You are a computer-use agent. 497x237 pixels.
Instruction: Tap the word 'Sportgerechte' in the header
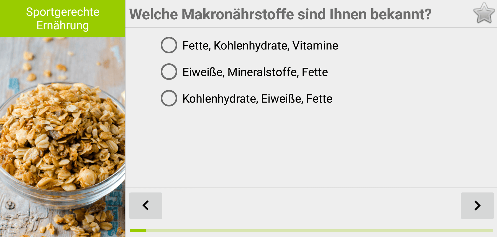coord(63,12)
